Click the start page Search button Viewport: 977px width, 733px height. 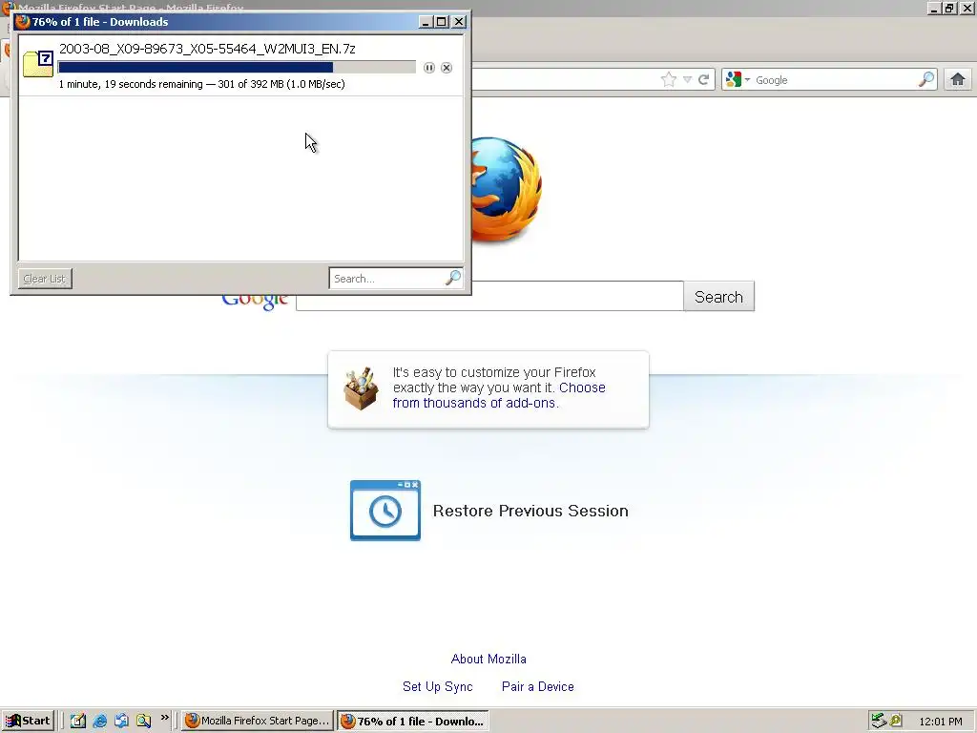pyautogui.click(x=719, y=297)
